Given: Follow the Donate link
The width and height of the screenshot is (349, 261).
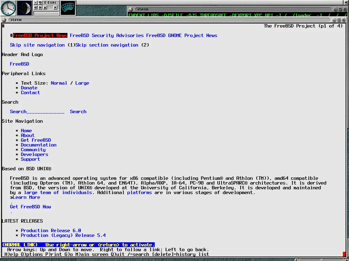Looking at the screenshot, I should 29,88.
